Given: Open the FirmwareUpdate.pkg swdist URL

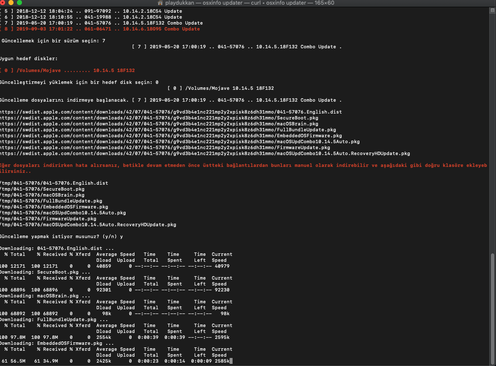Looking at the screenshot, I should coord(165,147).
